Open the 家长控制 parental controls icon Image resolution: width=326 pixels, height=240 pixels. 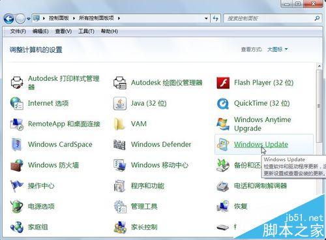click(120, 227)
